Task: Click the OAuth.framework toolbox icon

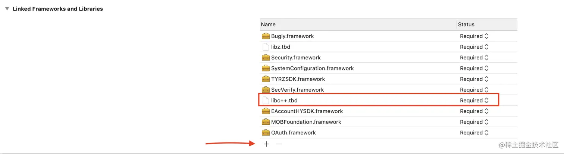Action: pyautogui.click(x=266, y=133)
